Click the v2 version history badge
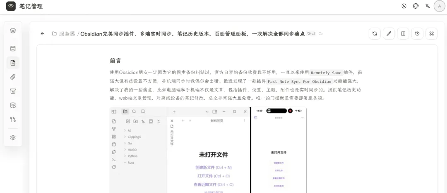The height and width of the screenshot is (193, 447). (312, 33)
